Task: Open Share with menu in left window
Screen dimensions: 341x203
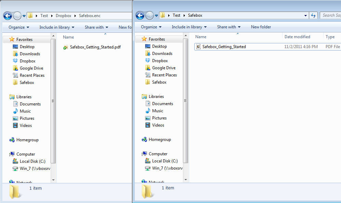Action: (x=96, y=27)
